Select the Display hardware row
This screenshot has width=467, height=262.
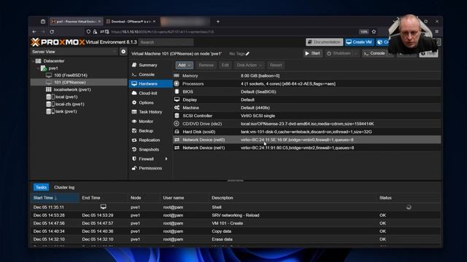click(306, 100)
